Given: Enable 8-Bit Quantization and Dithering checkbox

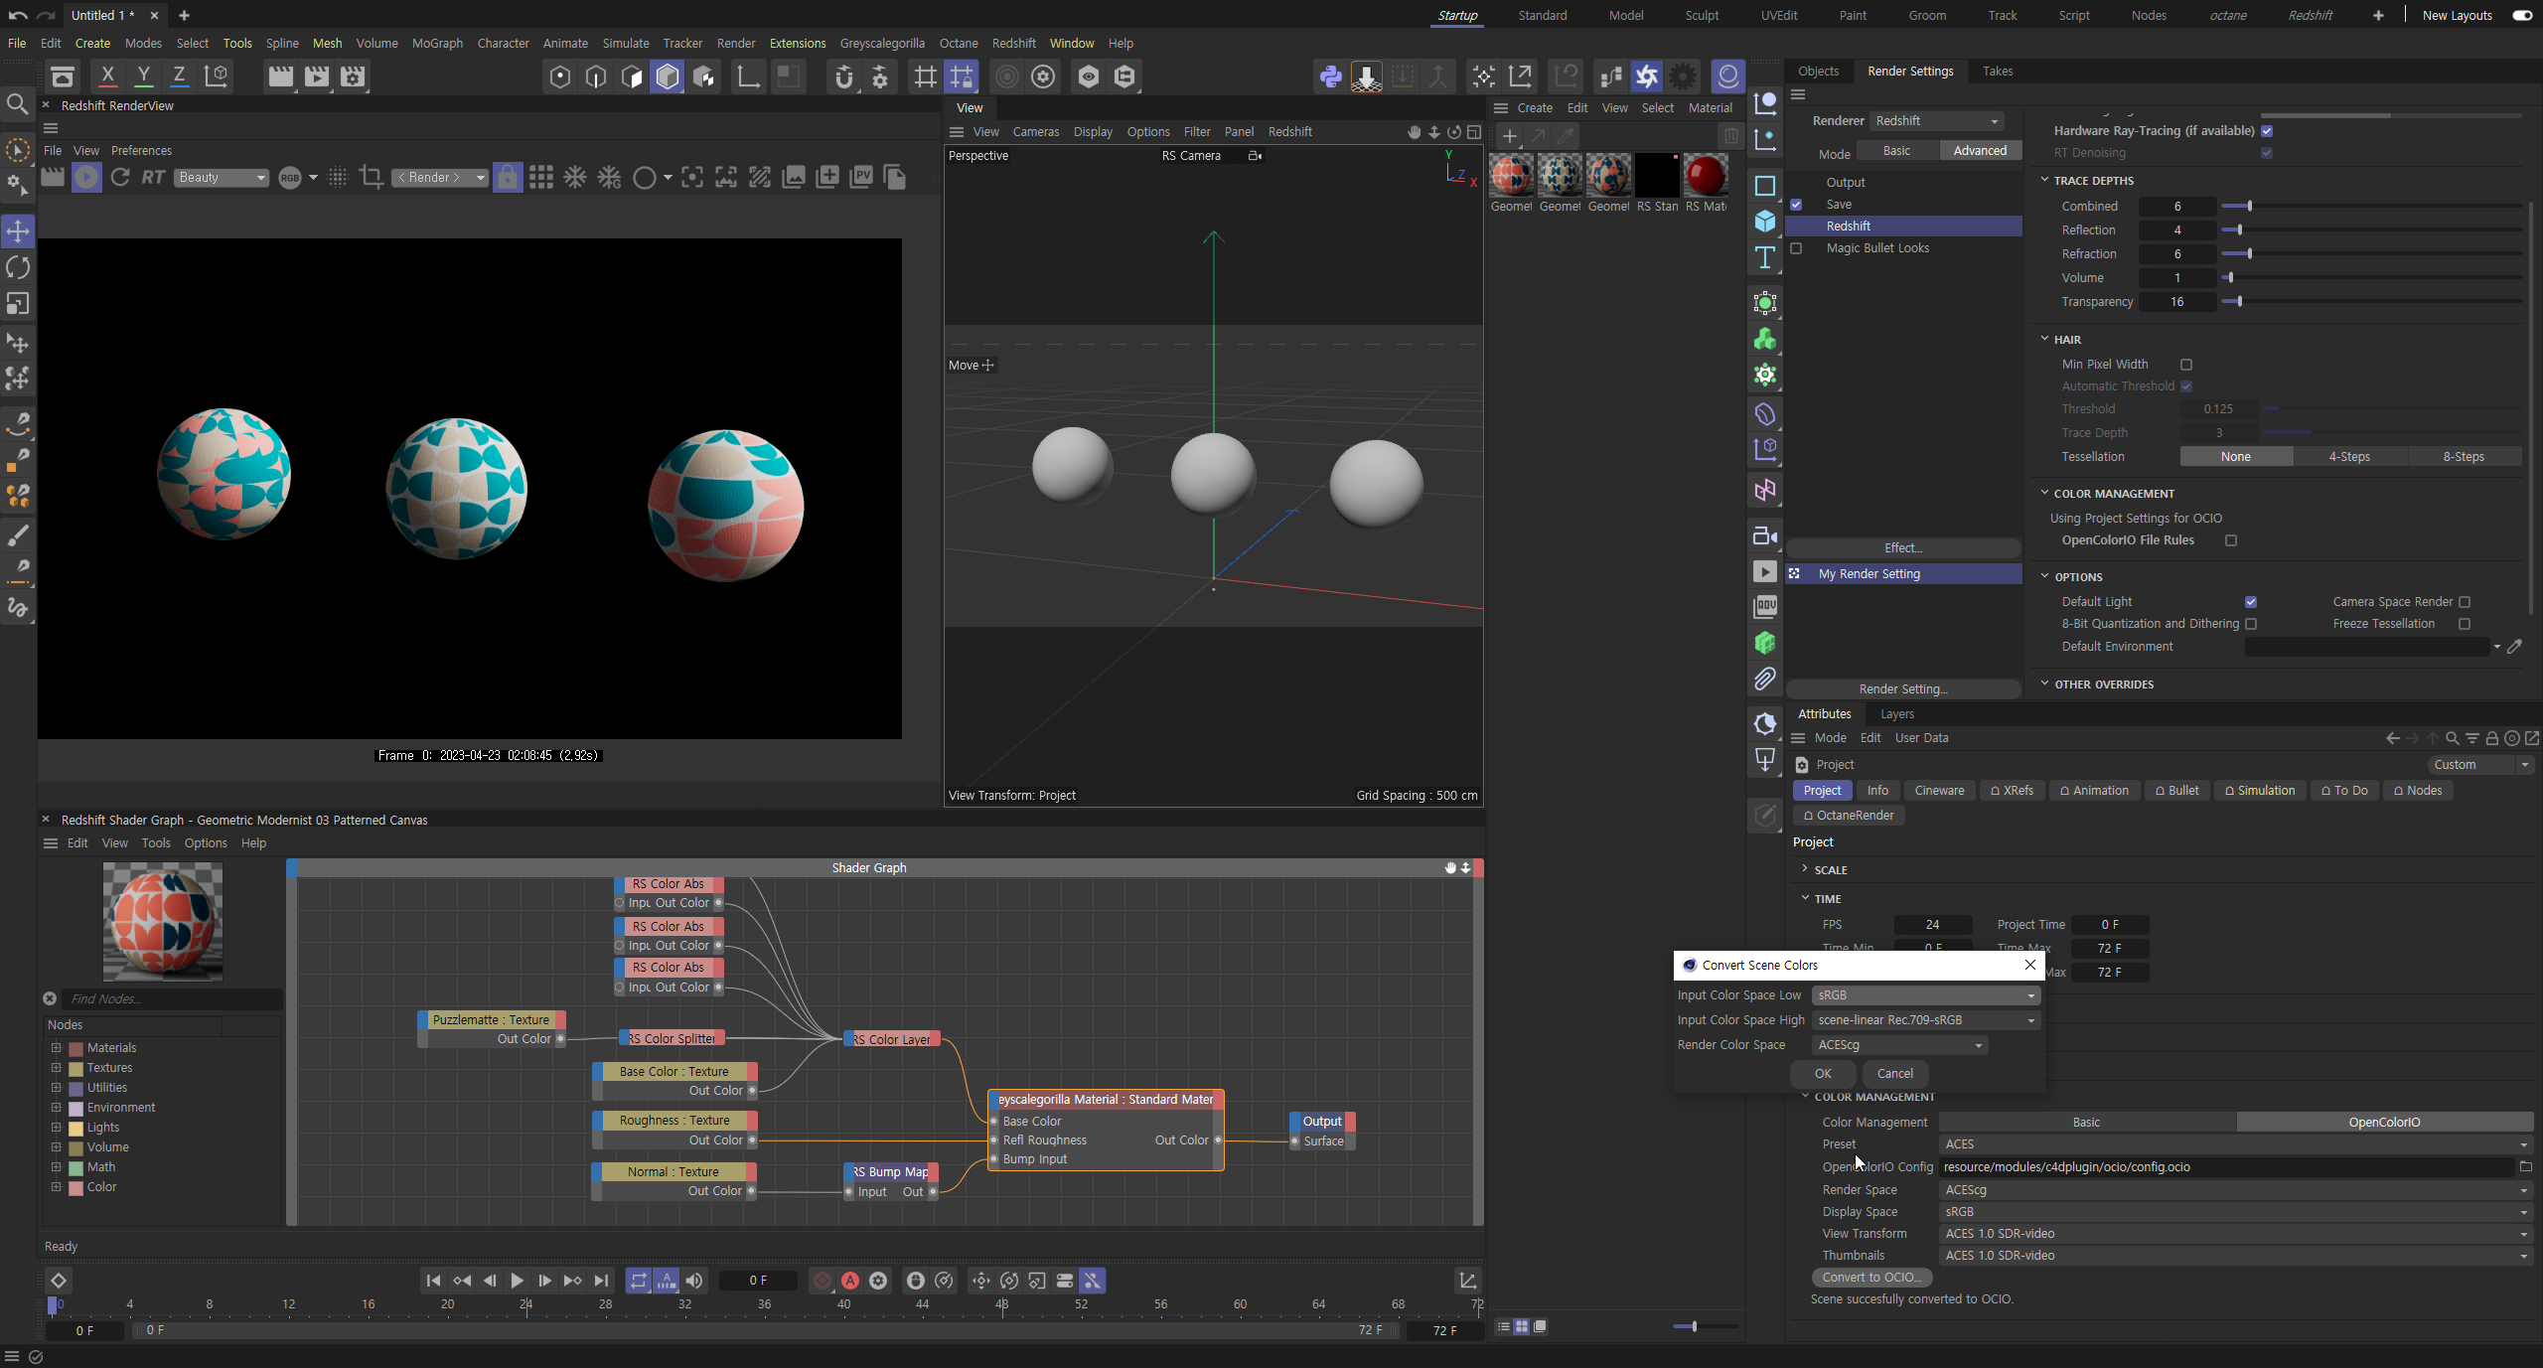Looking at the screenshot, I should coord(2251,624).
